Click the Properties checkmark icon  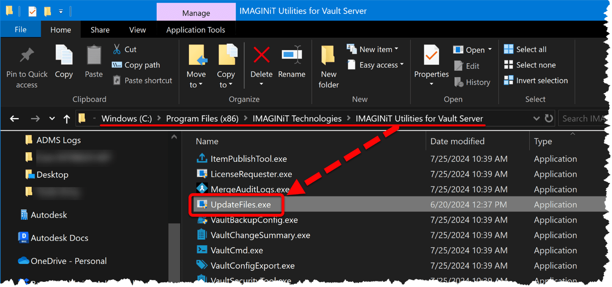[x=431, y=55]
